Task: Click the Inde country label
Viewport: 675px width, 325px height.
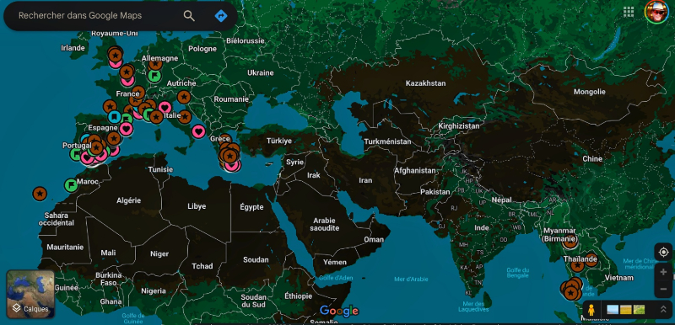Action: tap(482, 227)
